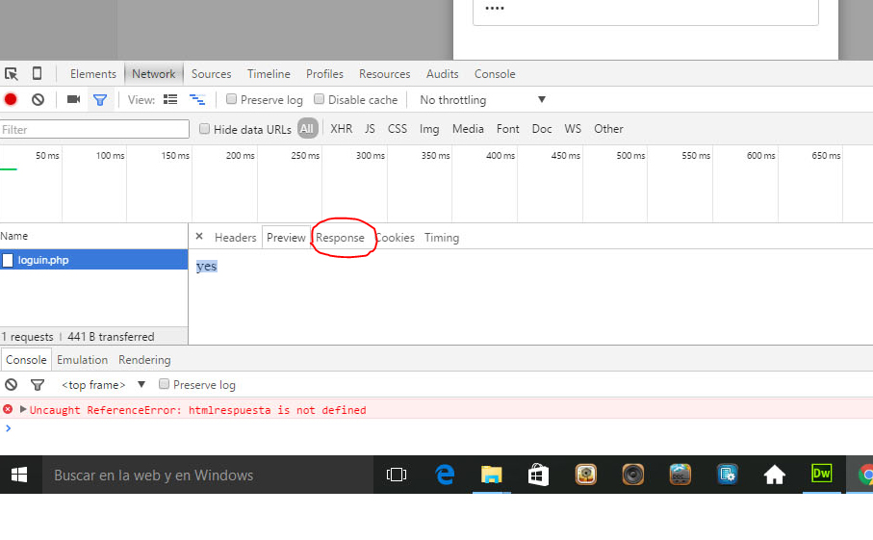873x540 pixels.
Task: Select the loguin.php request
Action: [x=43, y=260]
